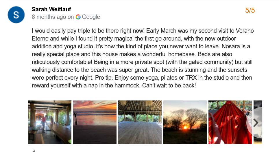The height and width of the screenshot is (152, 279).
Task: Click 'ridiculously comfortable!' in the review text
Action: (x=62, y=62)
